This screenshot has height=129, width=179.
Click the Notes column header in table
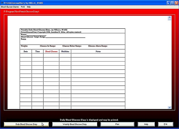(98, 52)
